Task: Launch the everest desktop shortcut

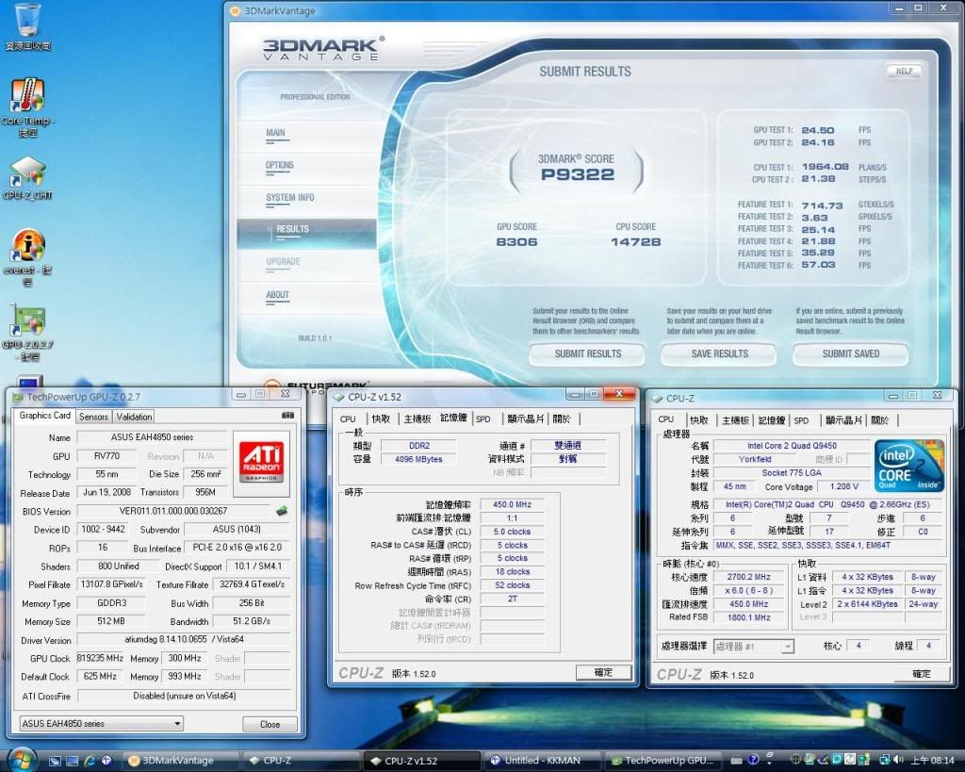Action: pyautogui.click(x=26, y=247)
